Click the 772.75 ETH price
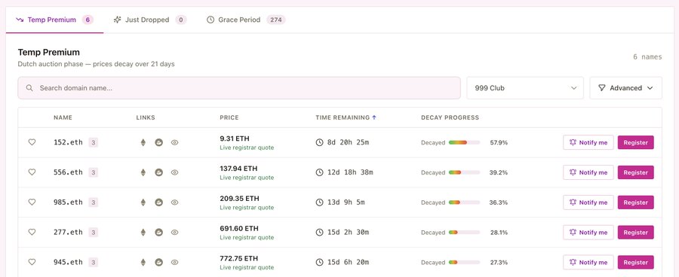 [239, 258]
